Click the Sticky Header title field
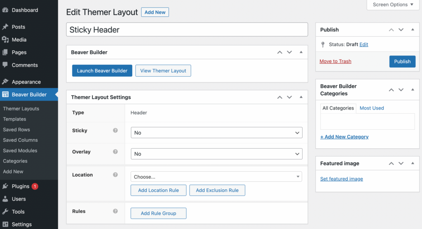The image size is (422, 229). pyautogui.click(x=187, y=30)
